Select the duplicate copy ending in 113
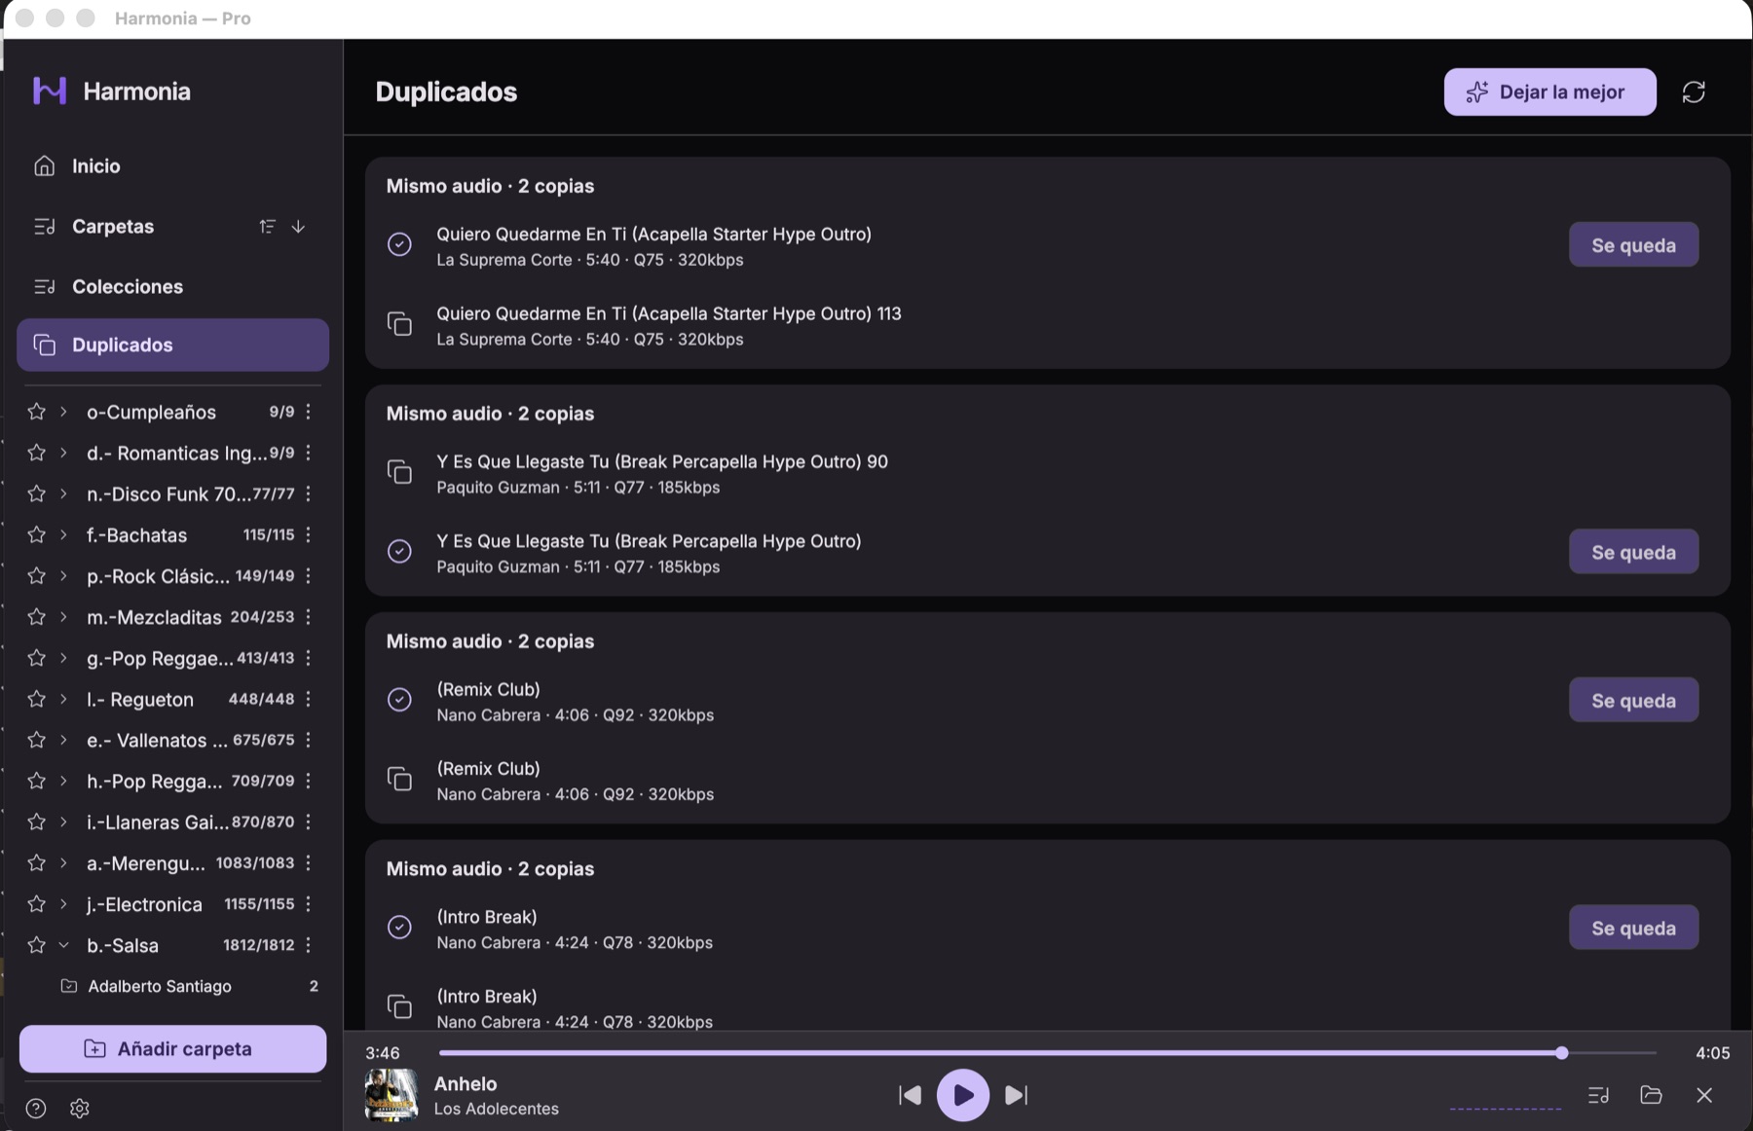 (399, 324)
